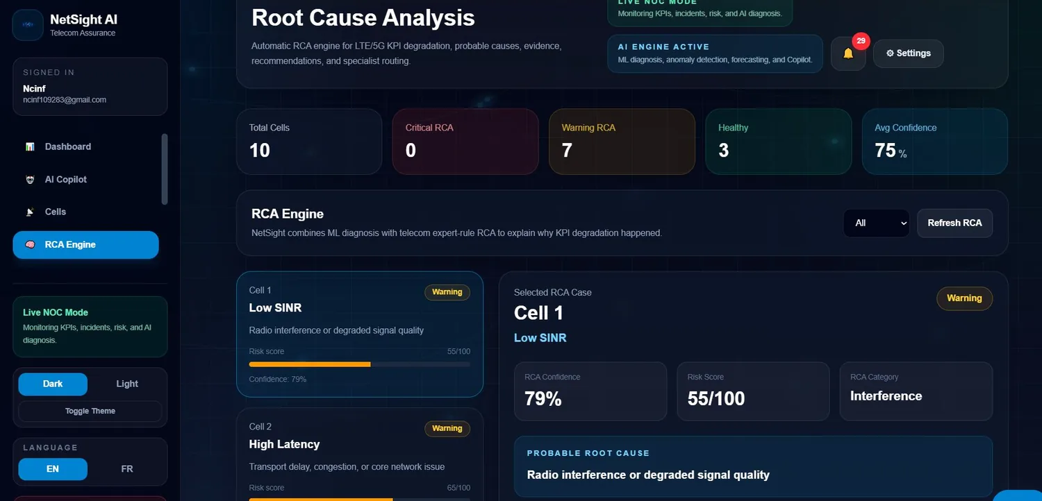
Task: Click the sidebar scrollbar
Action: [x=165, y=169]
